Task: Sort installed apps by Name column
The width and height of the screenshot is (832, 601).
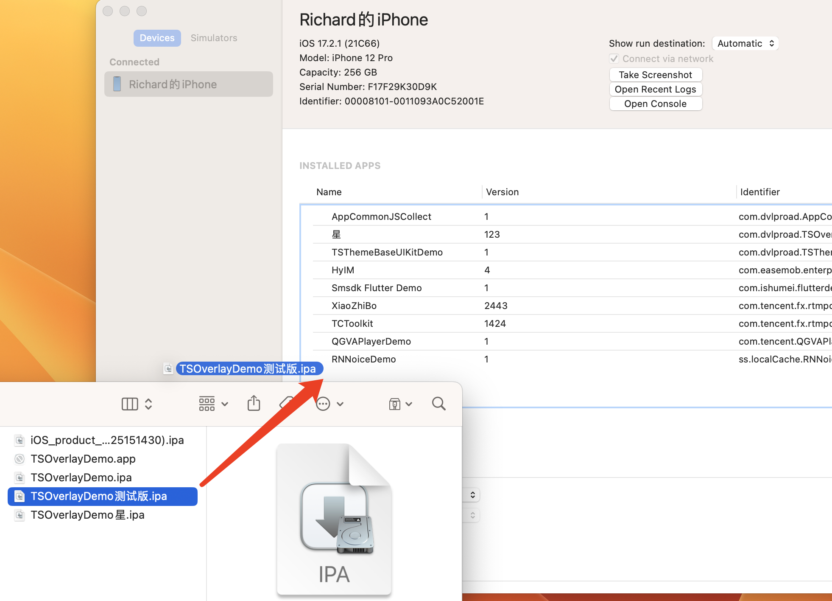Action: click(x=329, y=192)
